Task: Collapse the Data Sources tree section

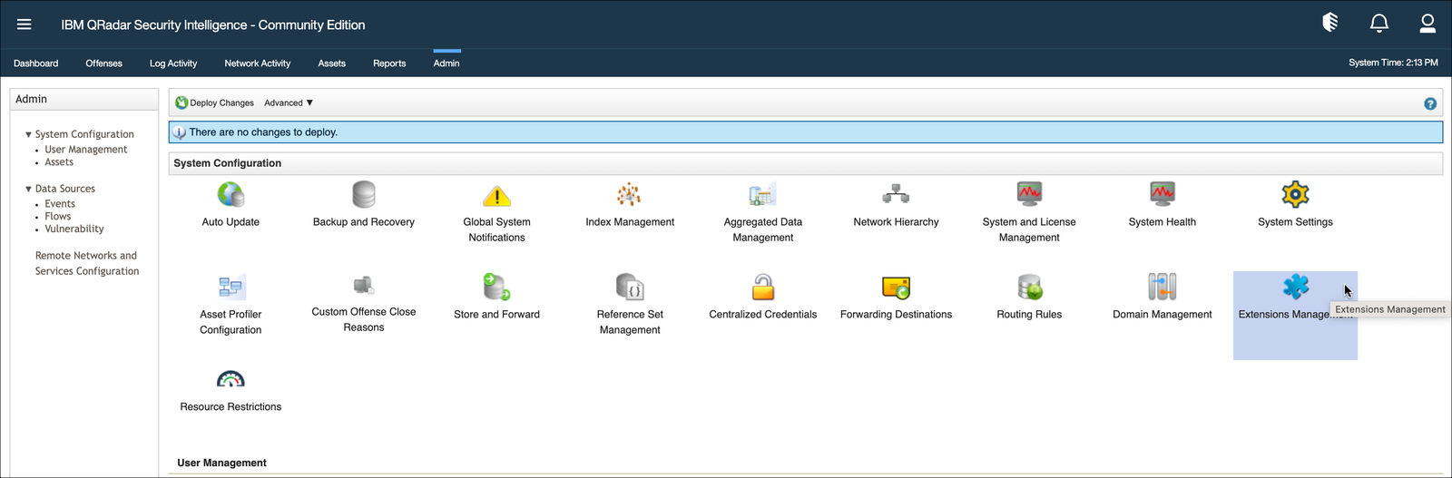Action: click(x=28, y=189)
